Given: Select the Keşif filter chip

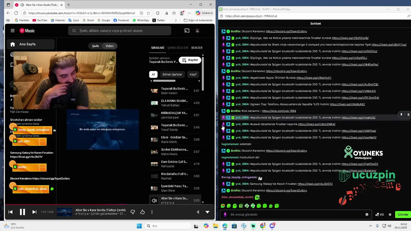Looking at the screenshot, I should pyautogui.click(x=193, y=74).
